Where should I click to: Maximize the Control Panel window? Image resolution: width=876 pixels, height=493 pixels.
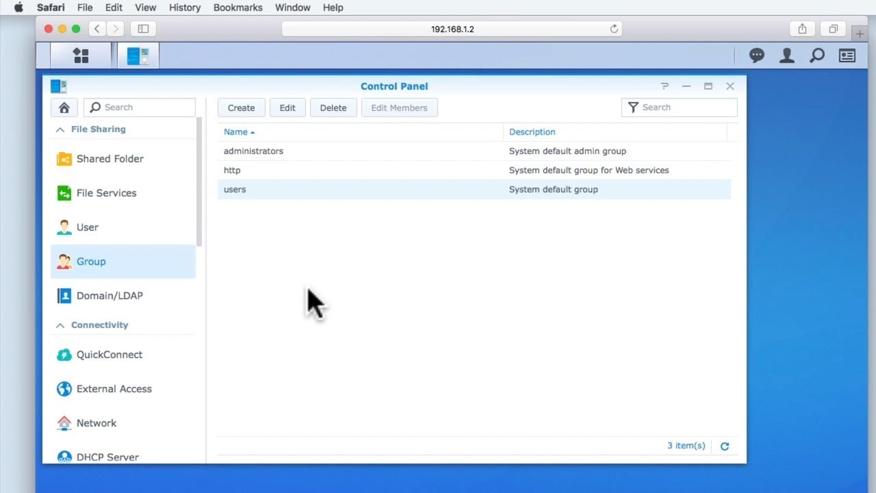708,86
